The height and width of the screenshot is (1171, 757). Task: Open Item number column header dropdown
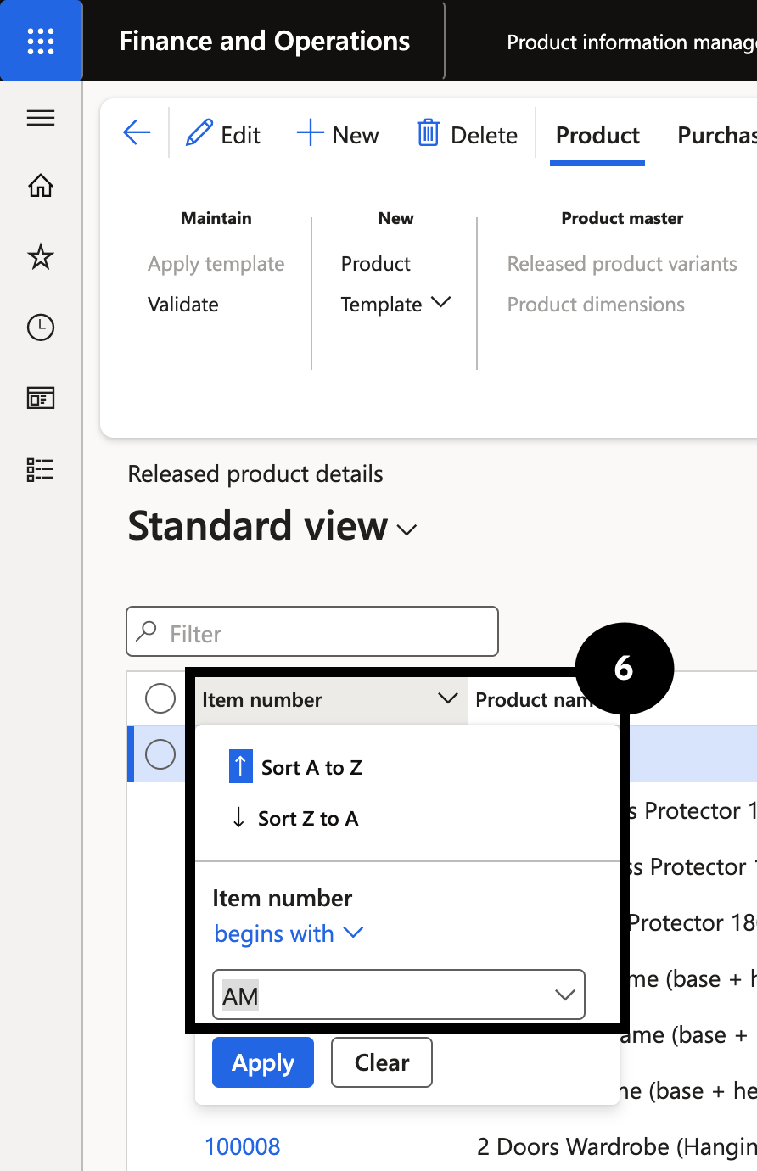click(448, 699)
